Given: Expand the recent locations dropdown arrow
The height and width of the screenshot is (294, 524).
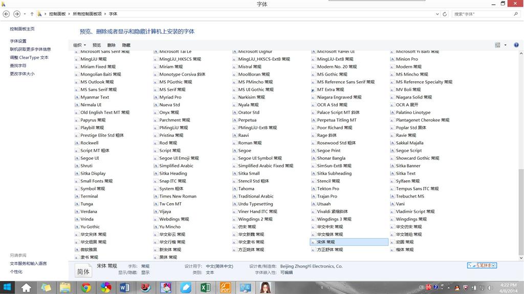Looking at the screenshot, I should coord(25,14).
